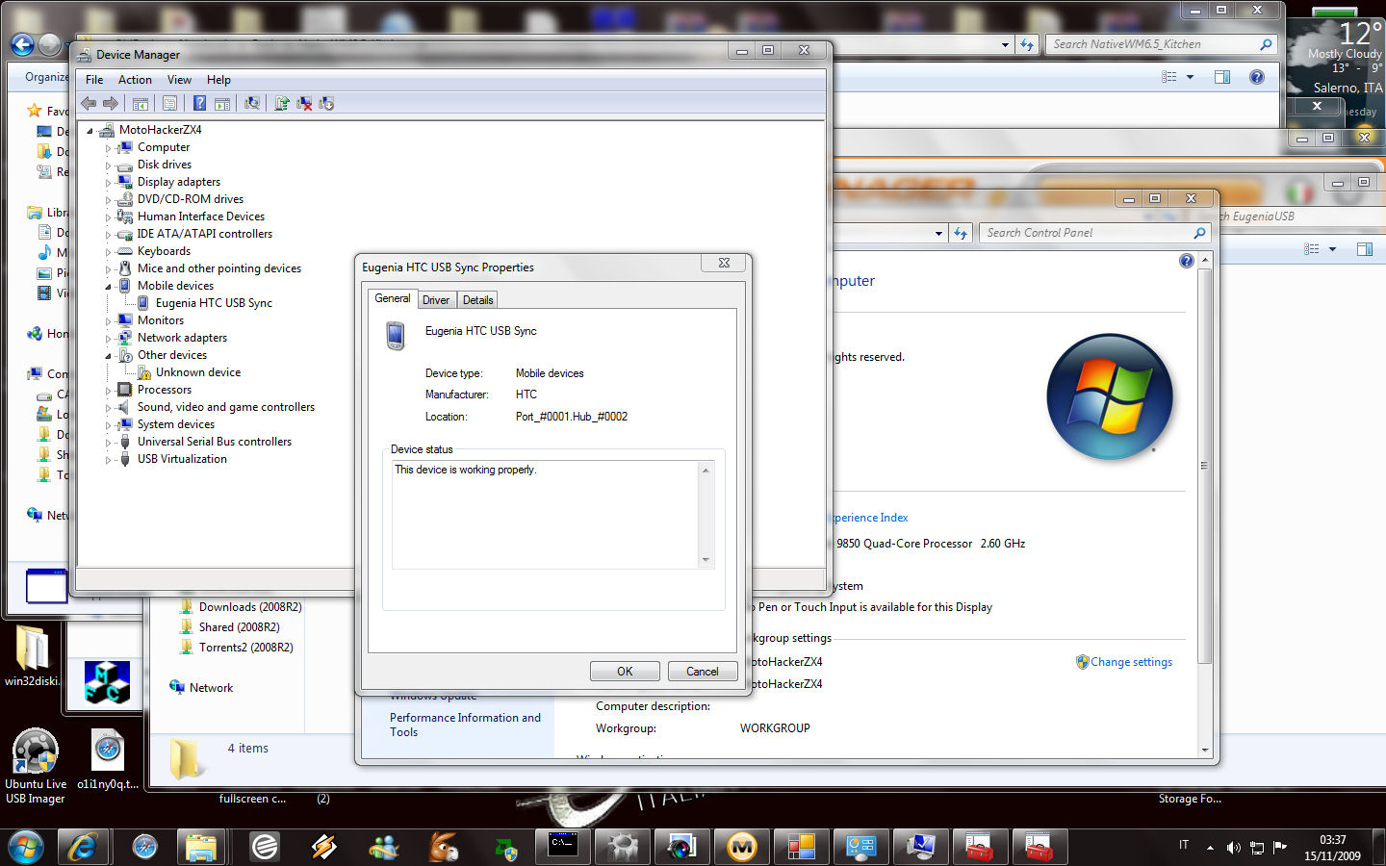Click Change settings link in System window
Screen dimensions: 1386x866
[x=1131, y=662]
